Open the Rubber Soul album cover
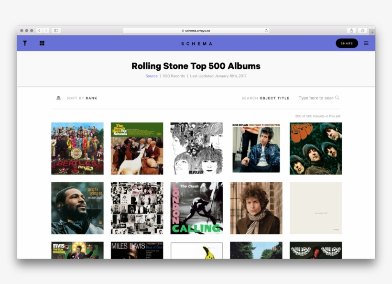 (316, 149)
